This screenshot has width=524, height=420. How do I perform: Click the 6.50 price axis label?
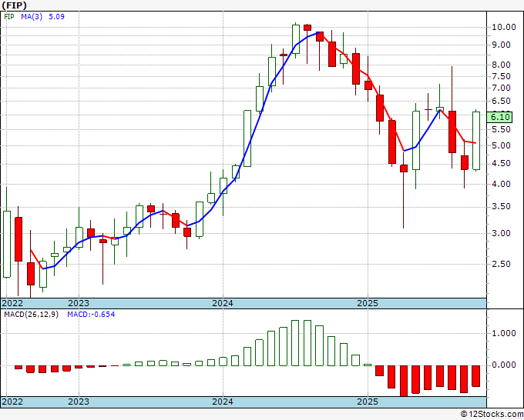501,101
